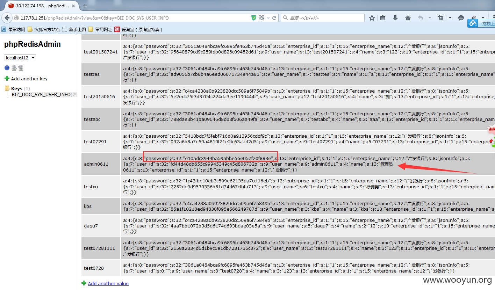
Task: Open the downloads arrow icon
Action: coord(395,18)
